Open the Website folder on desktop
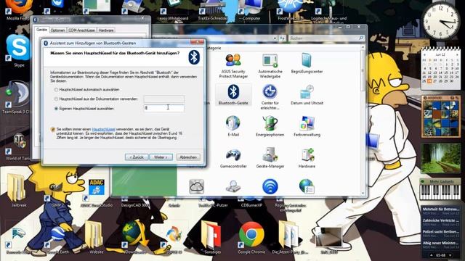This screenshot has height=261, width=465. pos(96,238)
